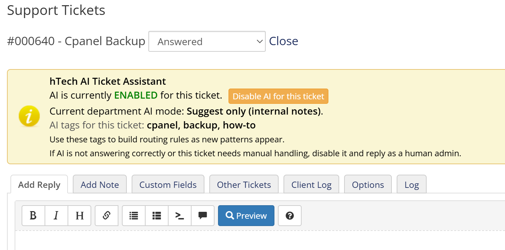Apply italic formatting in reply editor

[x=56, y=216]
